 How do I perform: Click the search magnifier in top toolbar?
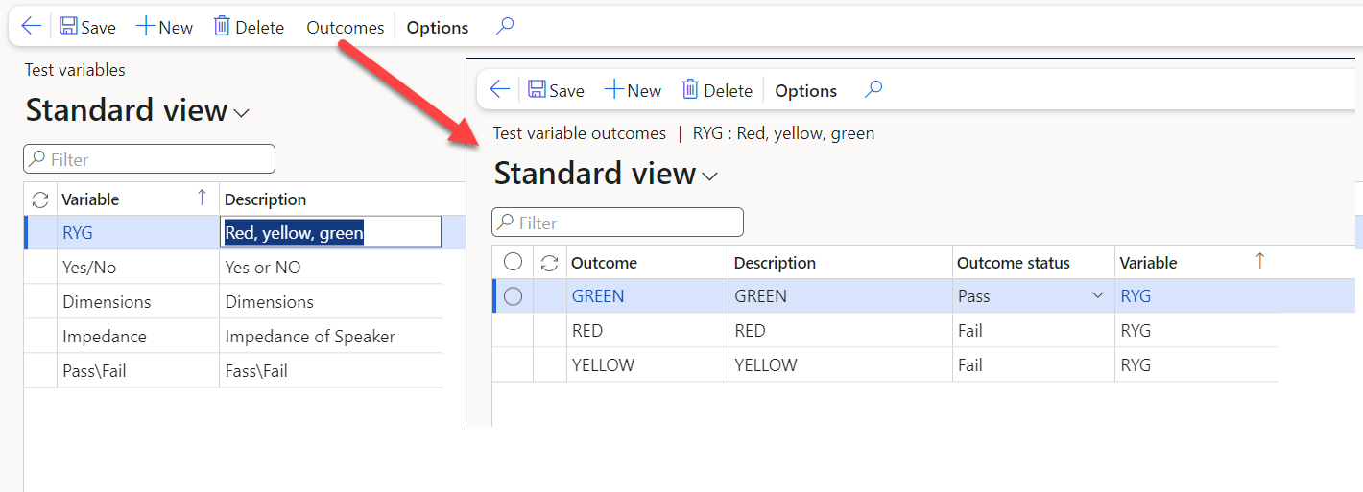[x=505, y=27]
